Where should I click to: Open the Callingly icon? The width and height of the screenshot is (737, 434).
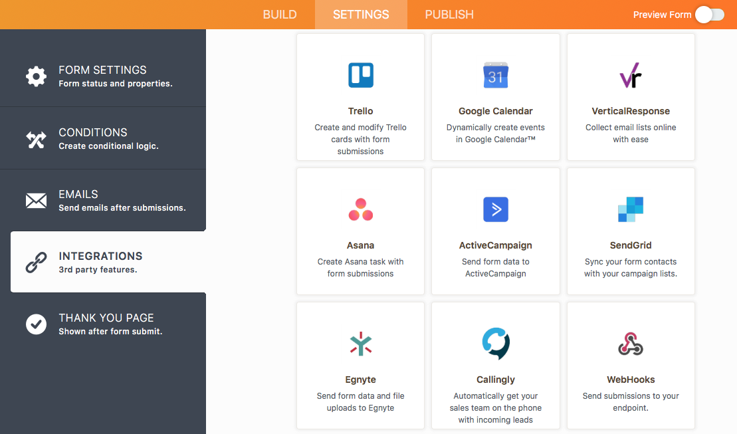[495, 343]
